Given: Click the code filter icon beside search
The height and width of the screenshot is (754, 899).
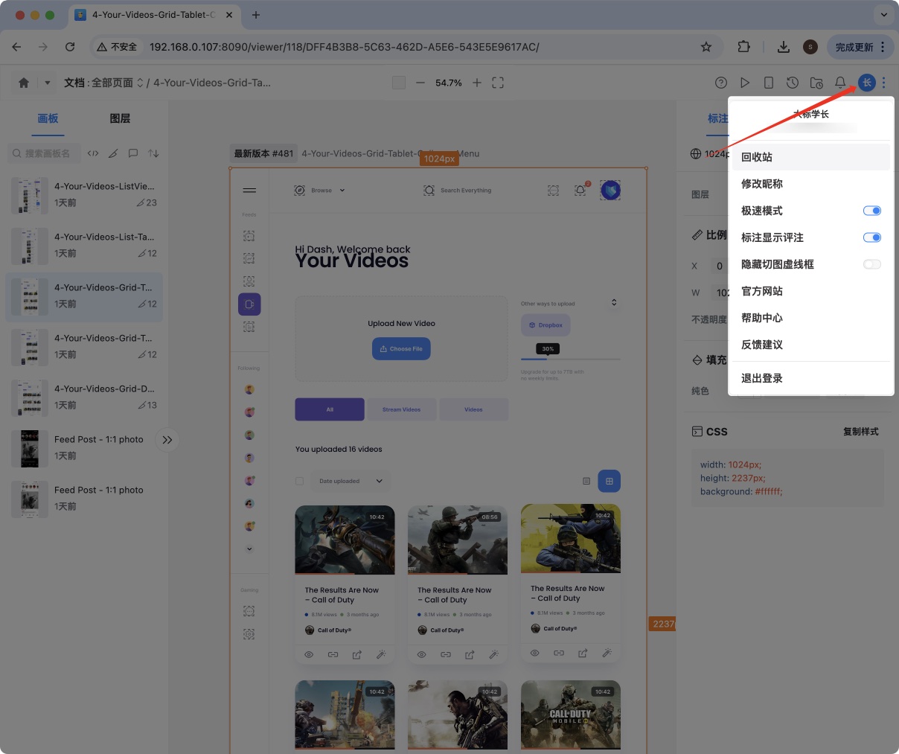Looking at the screenshot, I should point(93,153).
